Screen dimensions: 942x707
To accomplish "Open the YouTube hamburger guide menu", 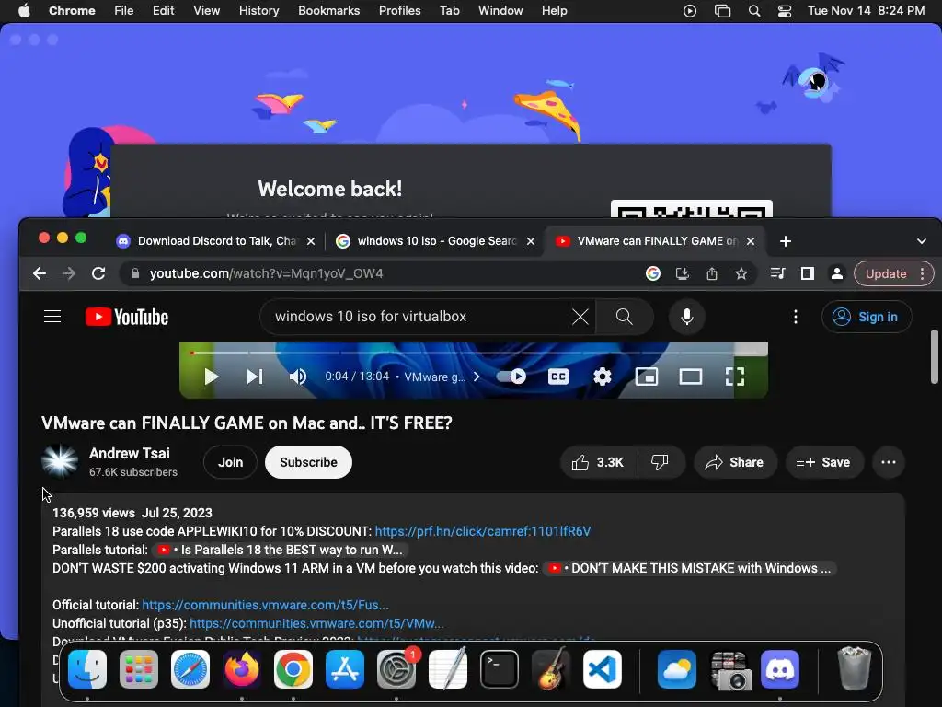I will point(52,317).
